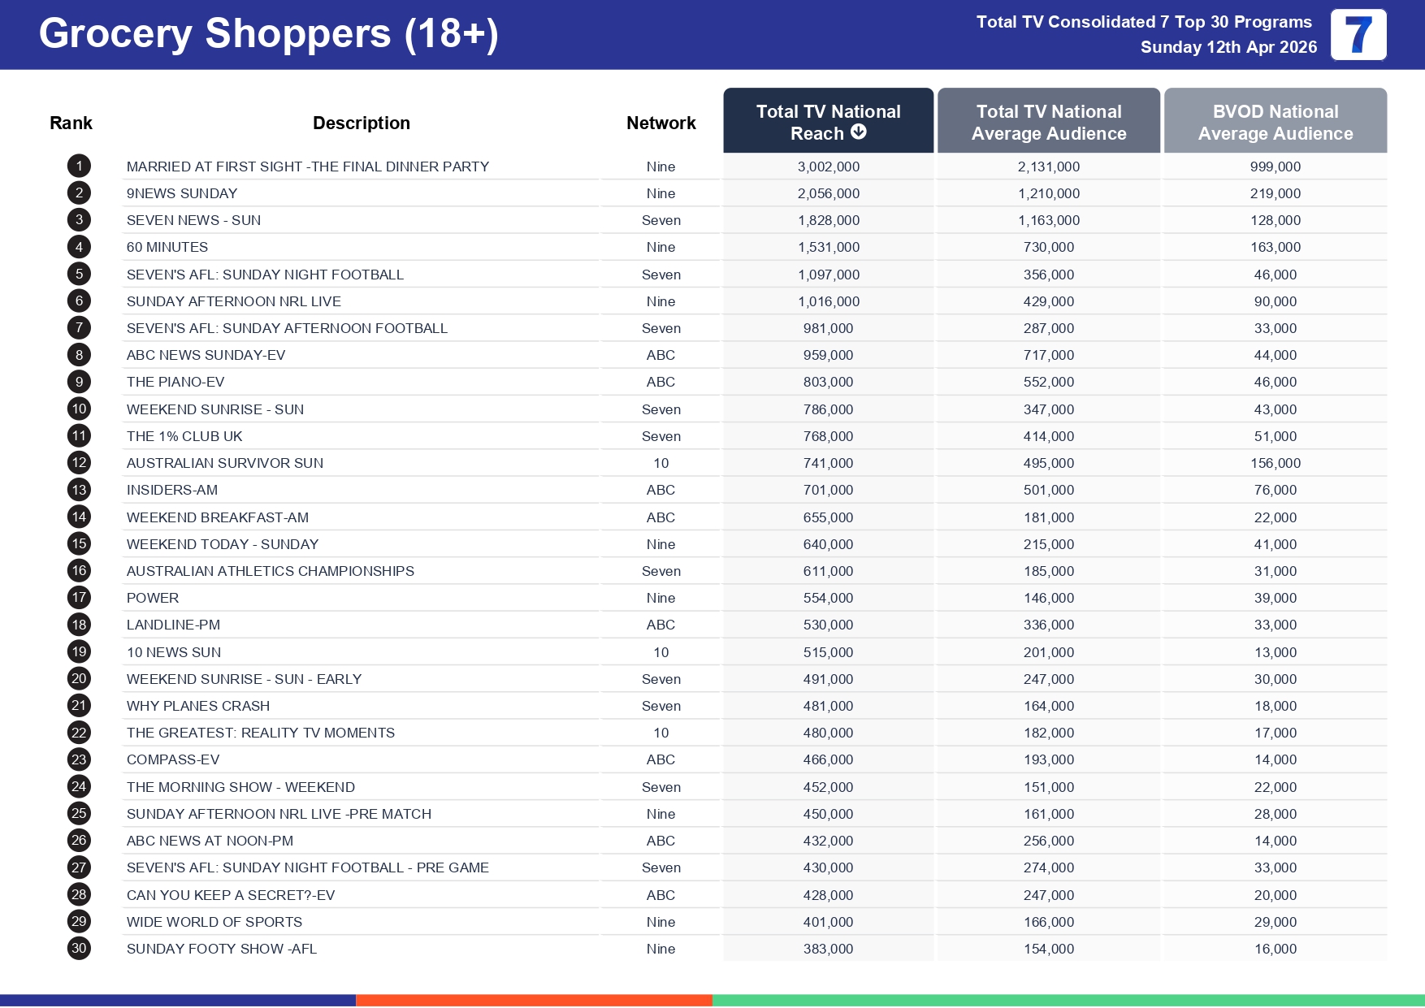Viewport: 1425px width, 1008px height.
Task: Click the Channel 7 logo icon
Action: point(1358,35)
